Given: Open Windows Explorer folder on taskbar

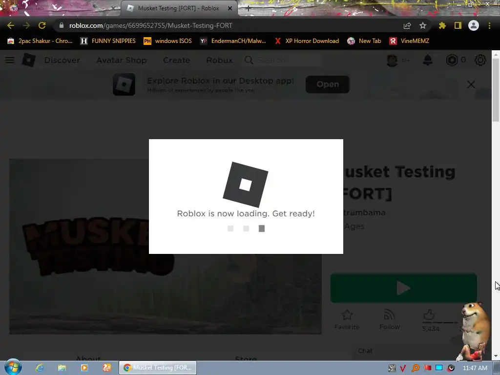Looking at the screenshot, I should [x=62, y=368].
